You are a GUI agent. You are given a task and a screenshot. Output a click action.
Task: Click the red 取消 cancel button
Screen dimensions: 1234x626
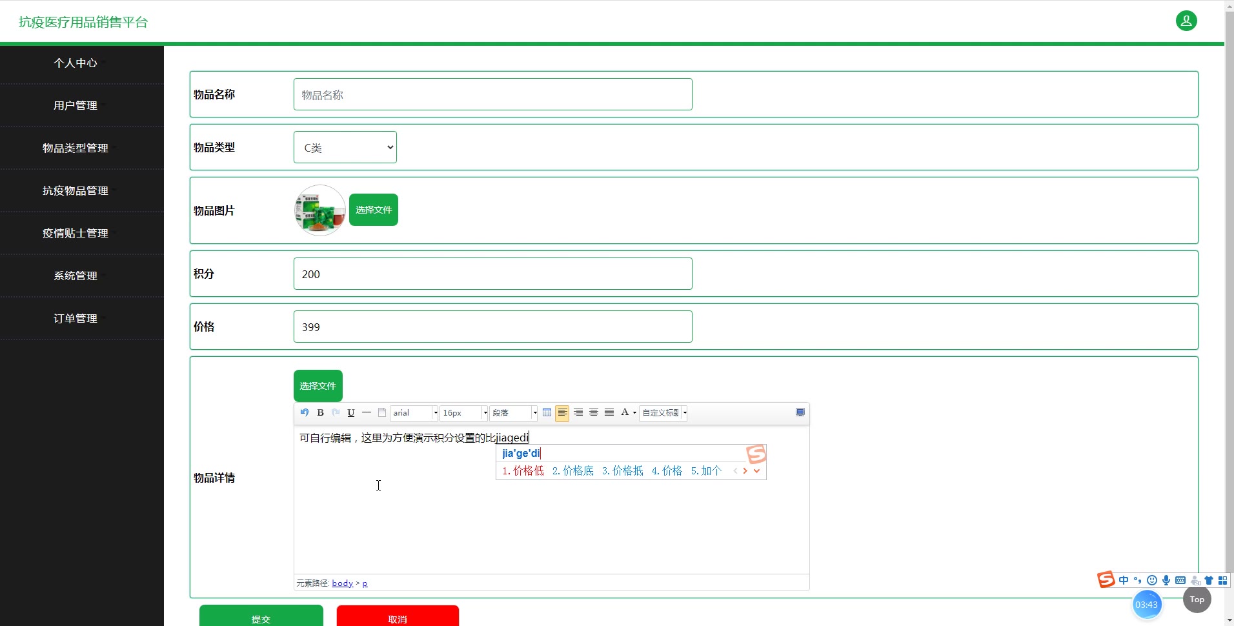click(x=398, y=616)
